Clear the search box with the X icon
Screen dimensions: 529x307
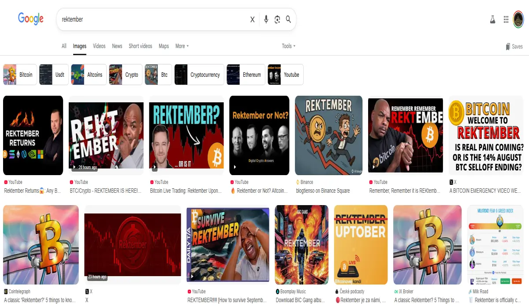pyautogui.click(x=253, y=19)
